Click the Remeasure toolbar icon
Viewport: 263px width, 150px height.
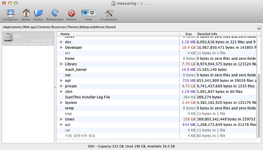point(55,13)
